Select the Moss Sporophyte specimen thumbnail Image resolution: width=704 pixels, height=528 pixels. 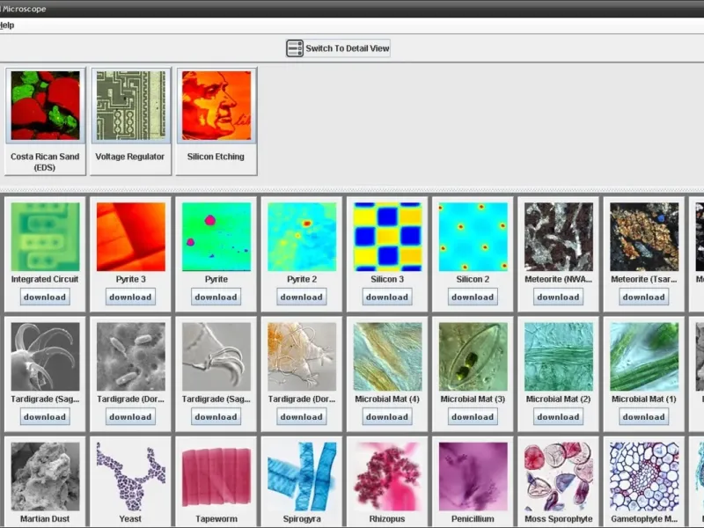559,476
